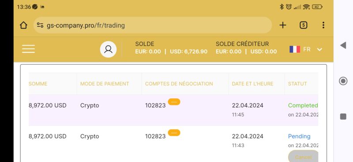The width and height of the screenshot is (353, 162).
Task: Open the hamburger navigation menu
Action: 28,49
